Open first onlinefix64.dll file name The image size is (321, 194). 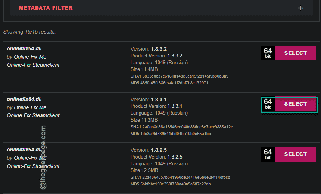click(x=24, y=49)
